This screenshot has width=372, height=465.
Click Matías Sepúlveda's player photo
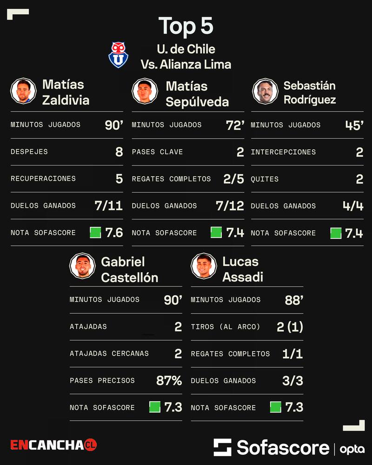(x=145, y=91)
